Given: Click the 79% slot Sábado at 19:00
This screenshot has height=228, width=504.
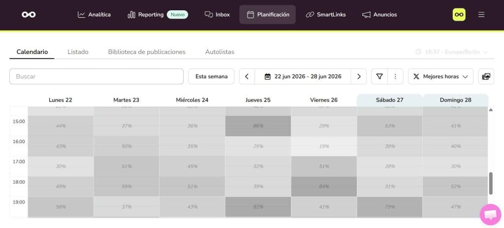Looking at the screenshot, I should 390,207.
